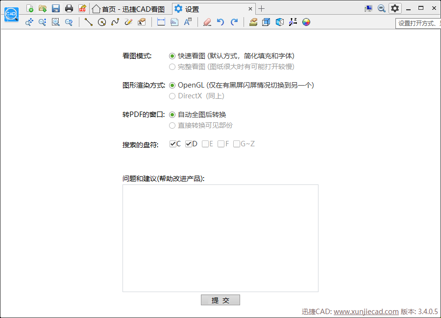Open the text style tool
Viewport: 441px width, 318px height.
coord(188,22)
